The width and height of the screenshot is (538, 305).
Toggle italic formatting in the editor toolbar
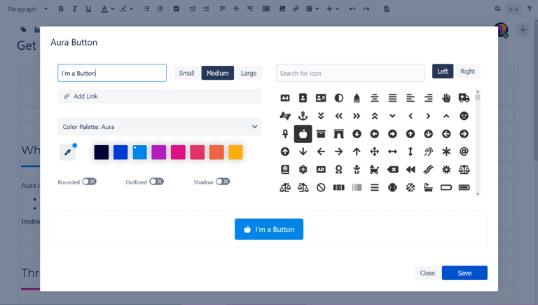(74, 9)
